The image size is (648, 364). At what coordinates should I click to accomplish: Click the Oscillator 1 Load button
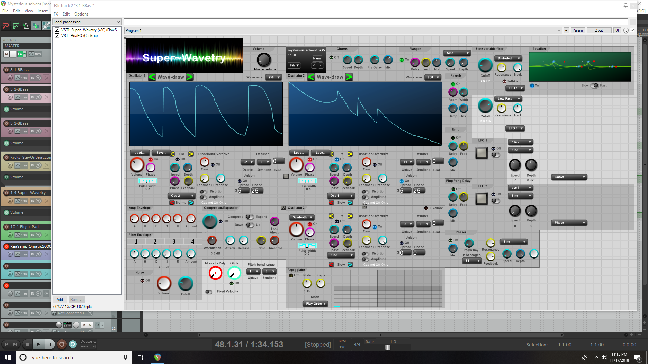coord(140,153)
